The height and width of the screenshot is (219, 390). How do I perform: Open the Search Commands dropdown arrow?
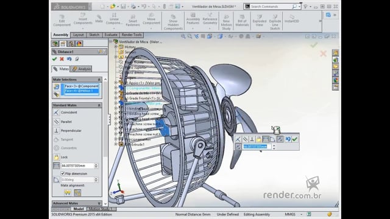coord(299,7)
